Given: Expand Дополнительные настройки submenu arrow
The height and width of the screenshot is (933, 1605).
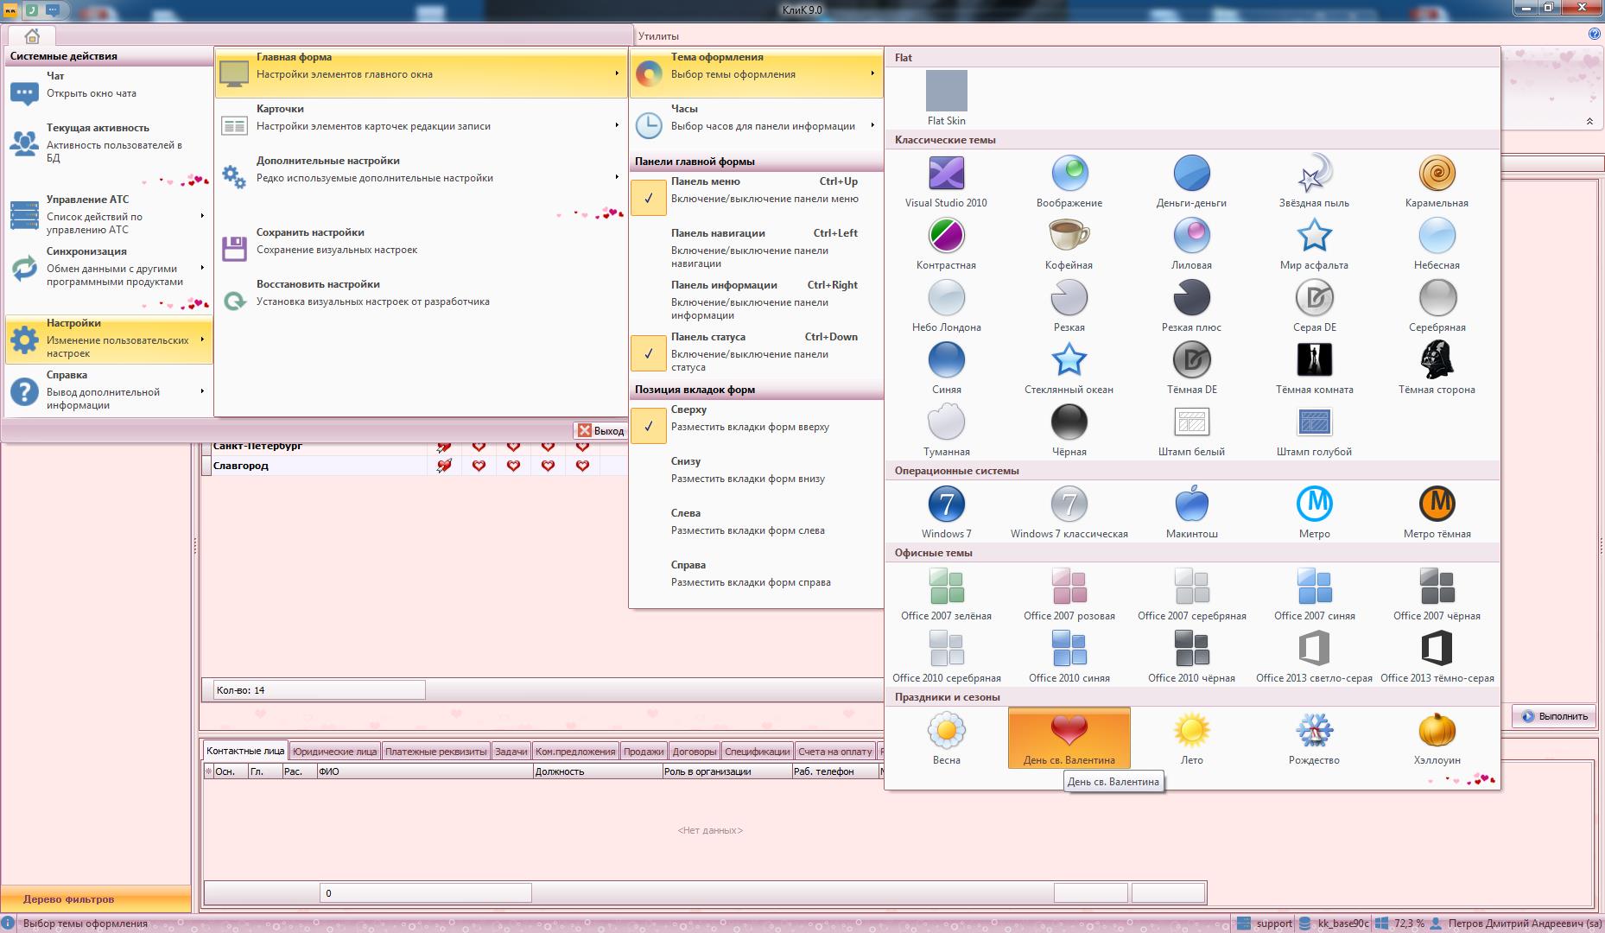Looking at the screenshot, I should [617, 177].
